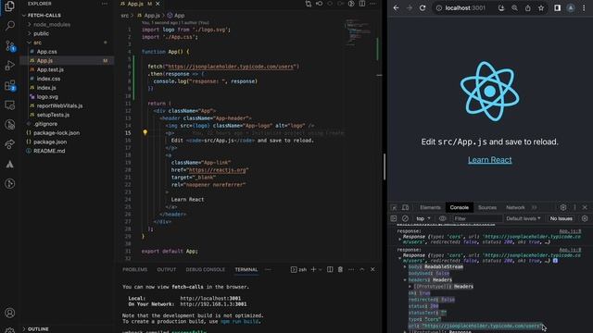
Task: Clear the console with the ban icon
Action: [405, 218]
